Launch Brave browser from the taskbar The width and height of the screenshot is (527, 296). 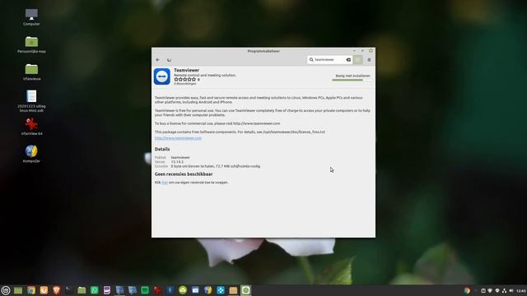click(57, 290)
